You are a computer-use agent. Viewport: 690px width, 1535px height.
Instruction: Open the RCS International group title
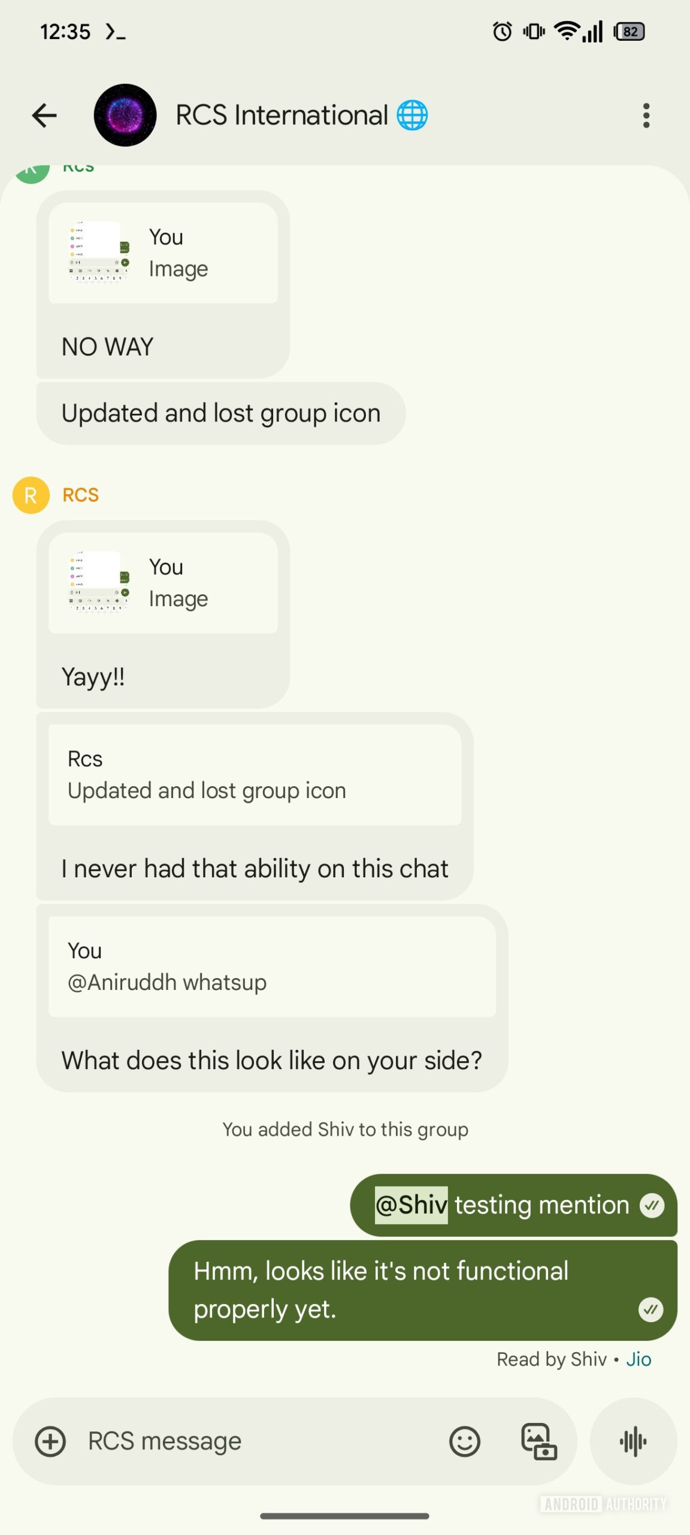[282, 115]
